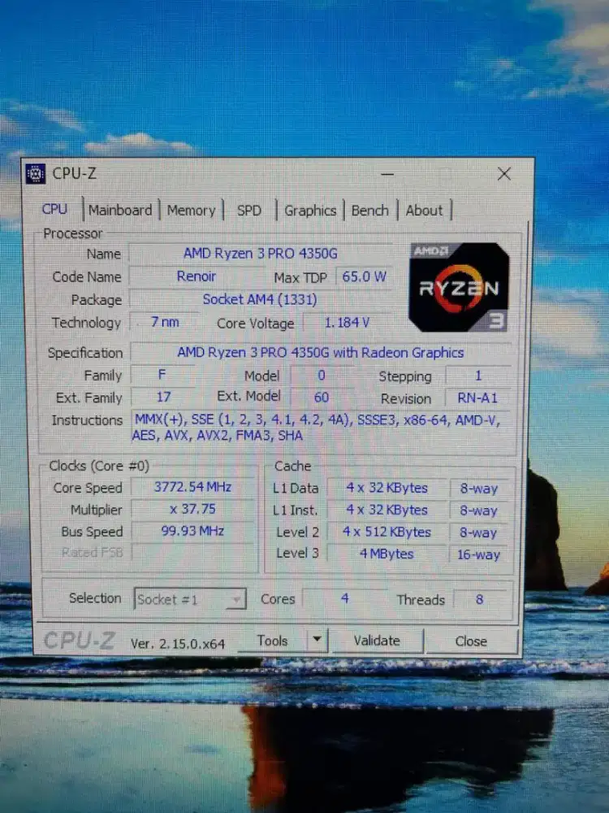609x813 pixels.
Task: Click the Ext. Model value 60
Action: click(322, 398)
